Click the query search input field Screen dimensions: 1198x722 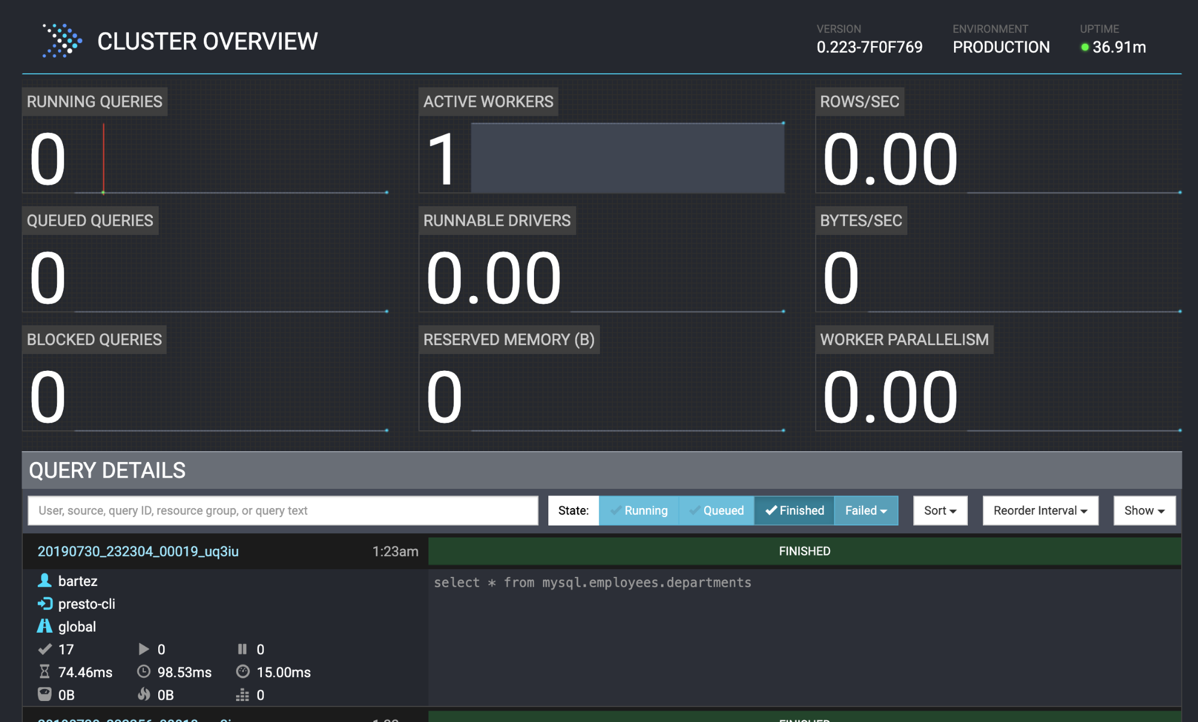point(283,510)
